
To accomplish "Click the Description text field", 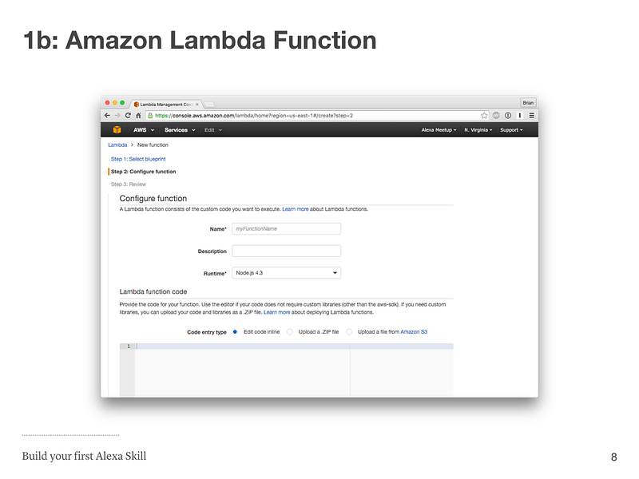I will (287, 251).
